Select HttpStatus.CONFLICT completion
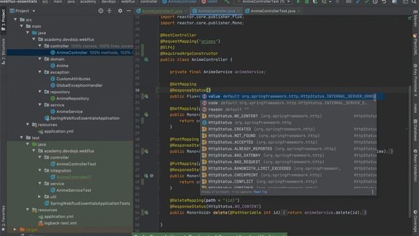 pos(289,182)
